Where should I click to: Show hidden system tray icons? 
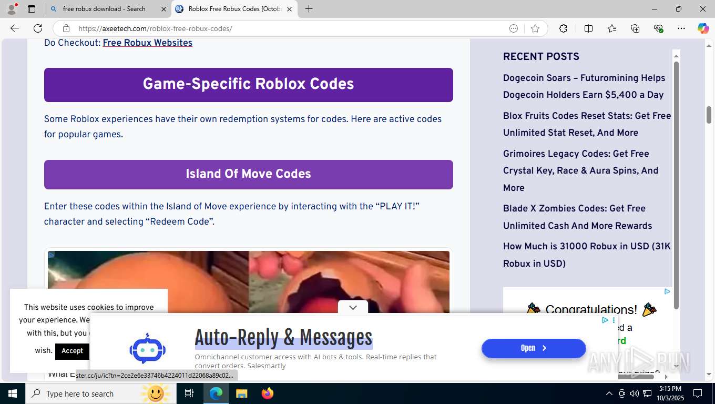[609, 393]
